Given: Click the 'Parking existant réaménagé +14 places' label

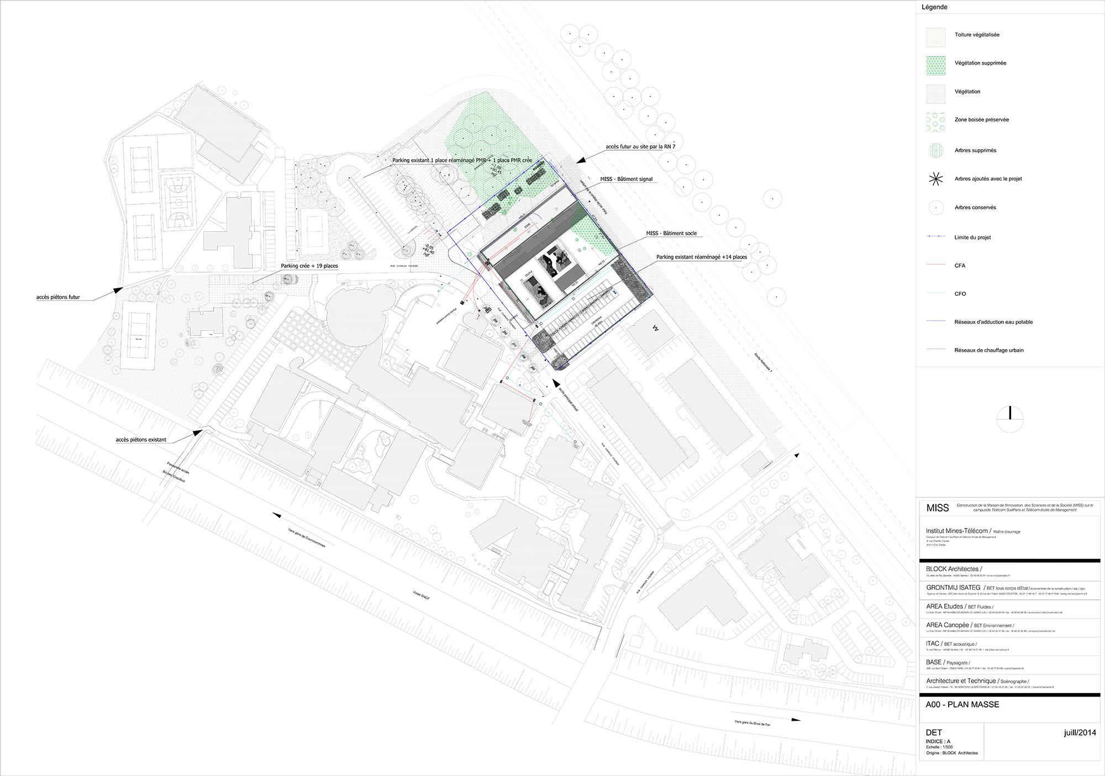Looking at the screenshot, I should tap(701, 257).
